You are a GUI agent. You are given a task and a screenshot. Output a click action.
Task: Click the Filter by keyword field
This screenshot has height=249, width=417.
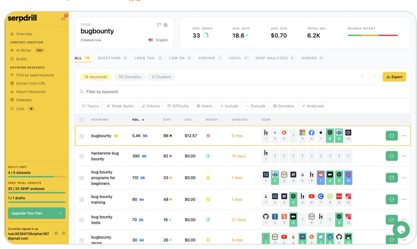[242, 92]
